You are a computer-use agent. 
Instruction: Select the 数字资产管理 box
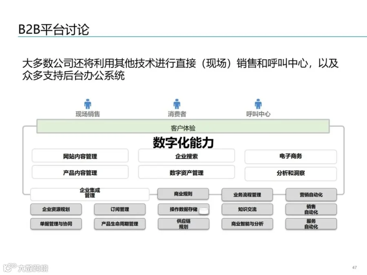coord(186,172)
